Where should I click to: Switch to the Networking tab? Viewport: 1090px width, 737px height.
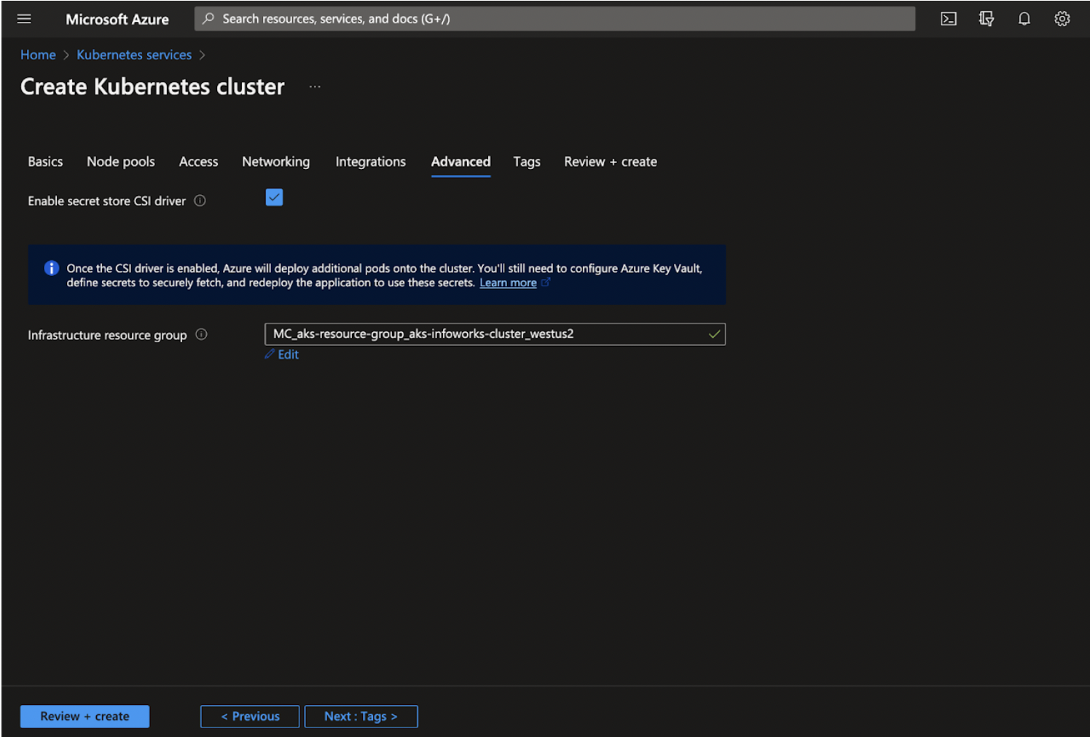275,162
